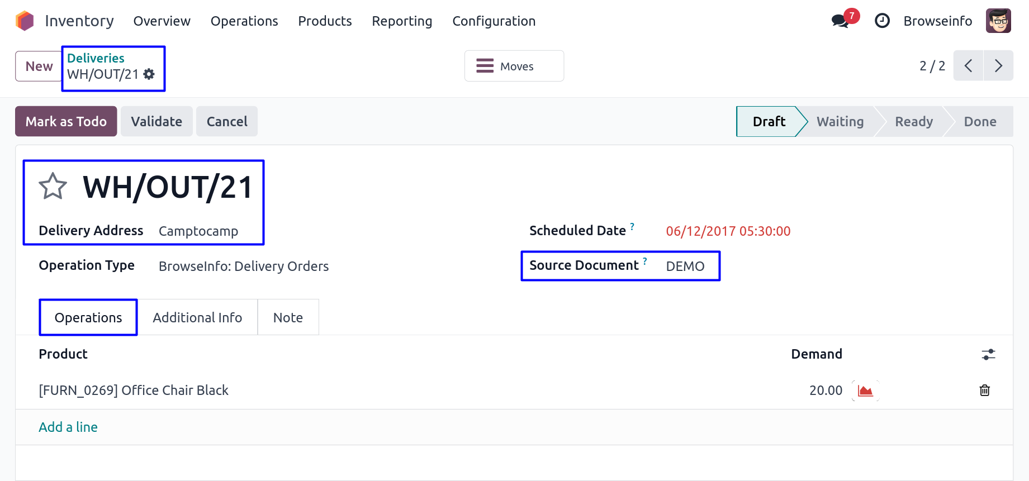Open the column settings adjust icon
Image resolution: width=1029 pixels, height=481 pixels.
[988, 354]
